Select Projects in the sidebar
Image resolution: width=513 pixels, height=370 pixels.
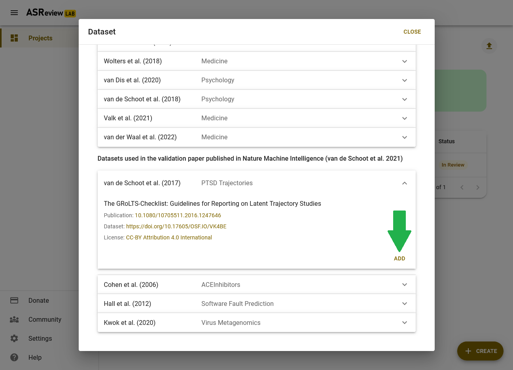[x=40, y=38]
